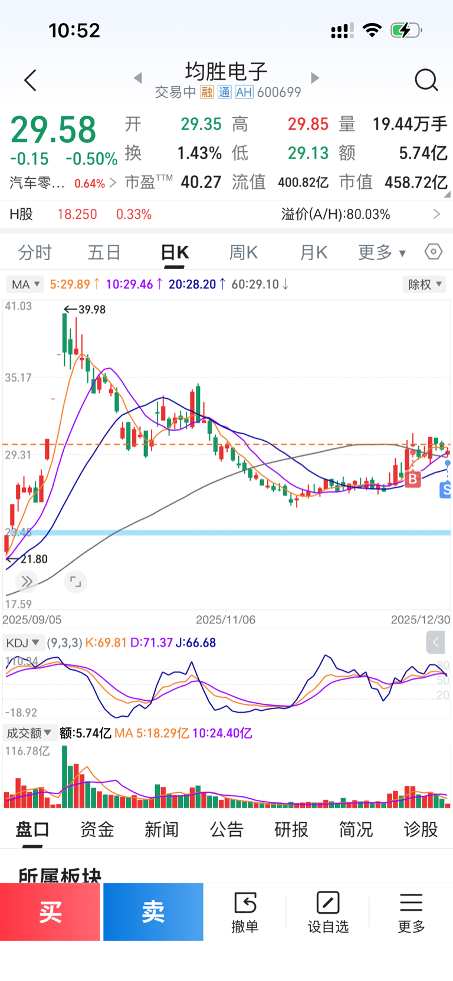The image size is (453, 981).
Task: Tap the MA 60:29.10 value
Action: tap(260, 284)
